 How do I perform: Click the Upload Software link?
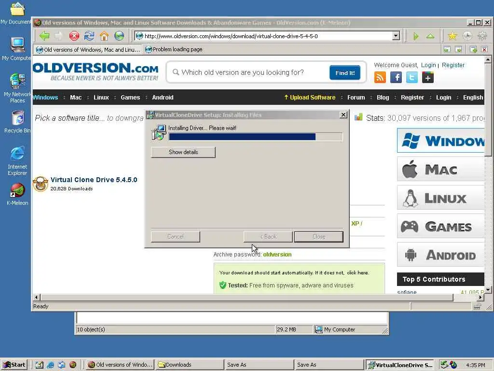tap(310, 98)
